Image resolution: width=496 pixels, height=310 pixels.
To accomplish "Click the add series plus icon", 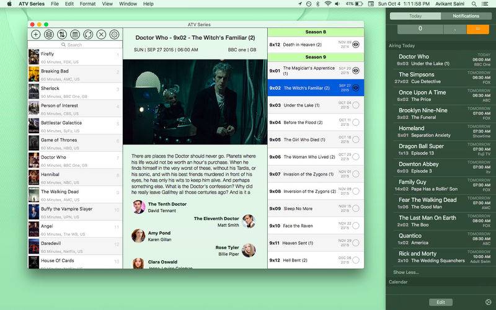I will pyautogui.click(x=36, y=34).
